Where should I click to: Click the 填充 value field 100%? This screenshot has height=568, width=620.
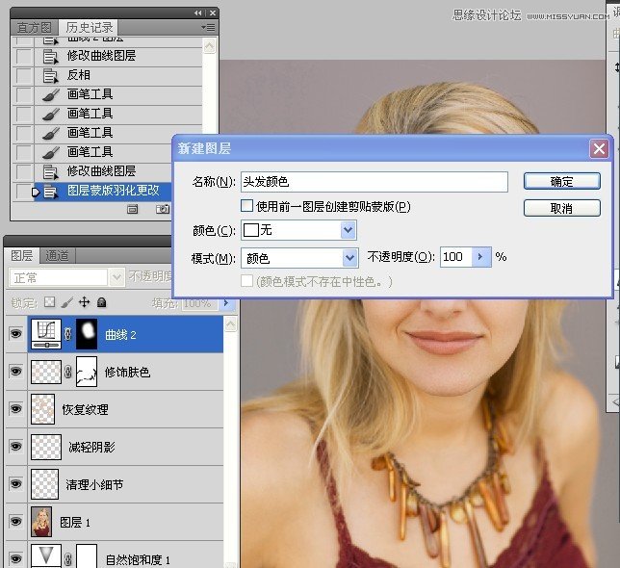(x=199, y=303)
